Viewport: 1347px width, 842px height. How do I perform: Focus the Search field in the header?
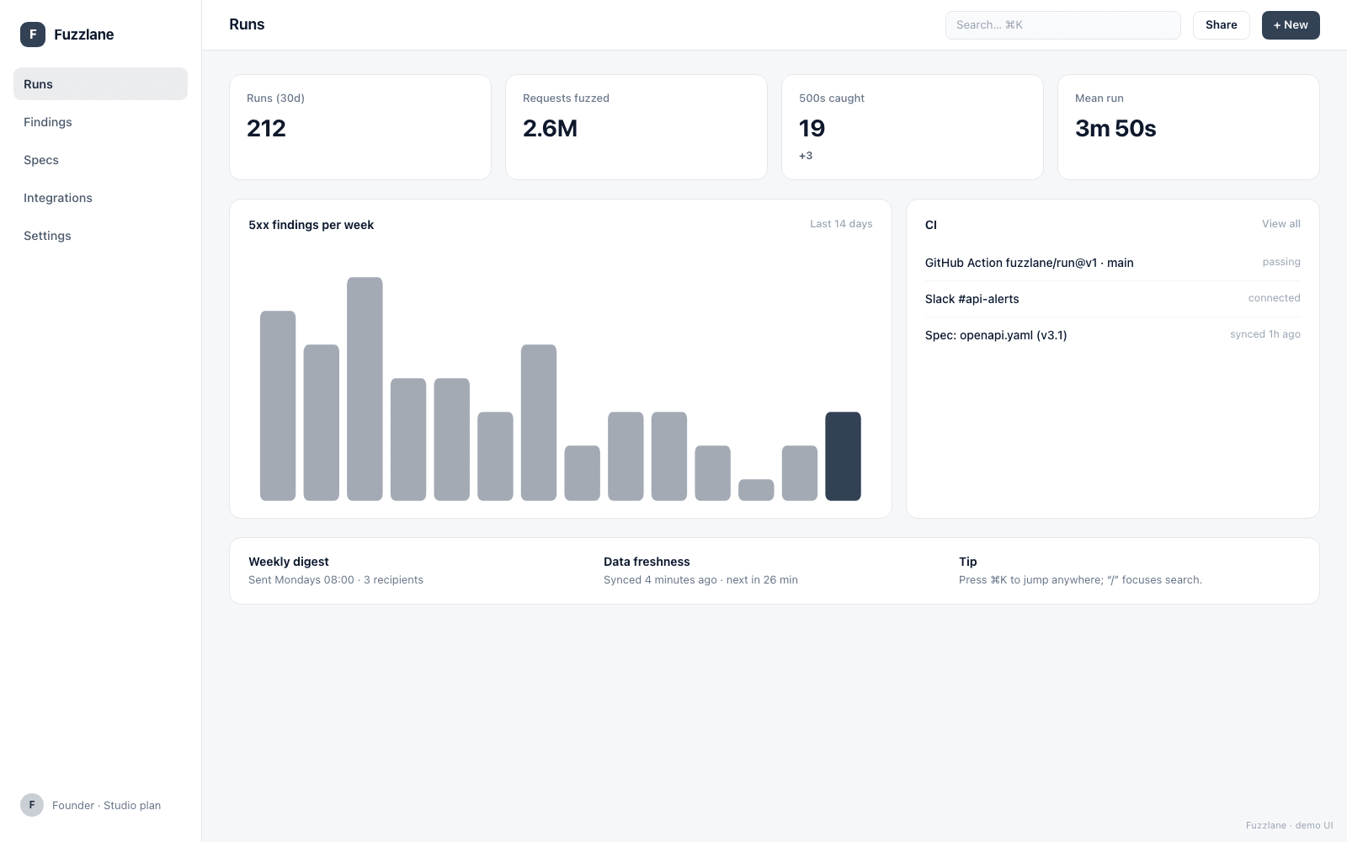click(1063, 25)
